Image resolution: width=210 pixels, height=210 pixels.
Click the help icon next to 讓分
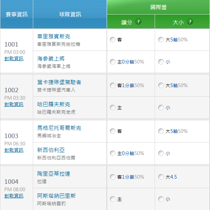tap(138, 21)
